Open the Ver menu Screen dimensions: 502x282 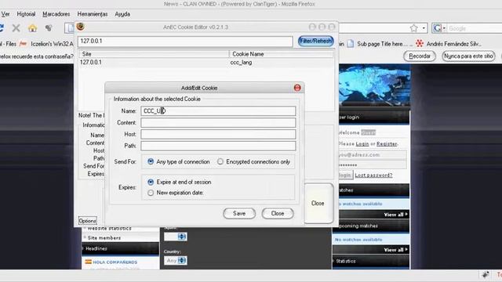tap(5, 14)
